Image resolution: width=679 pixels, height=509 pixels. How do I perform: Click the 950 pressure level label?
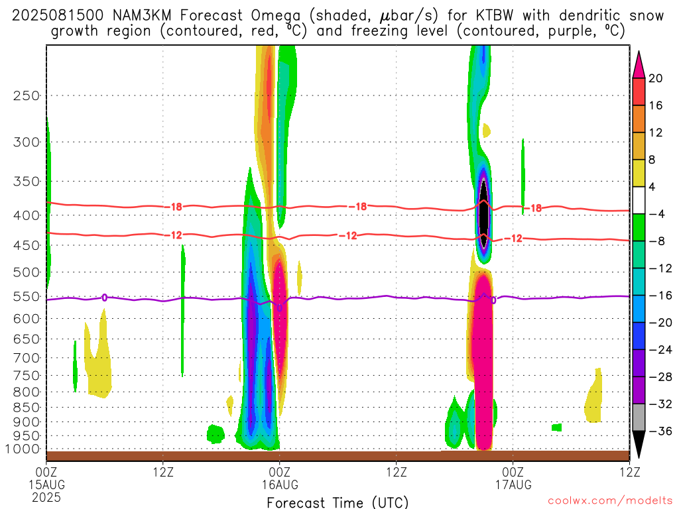click(27, 436)
